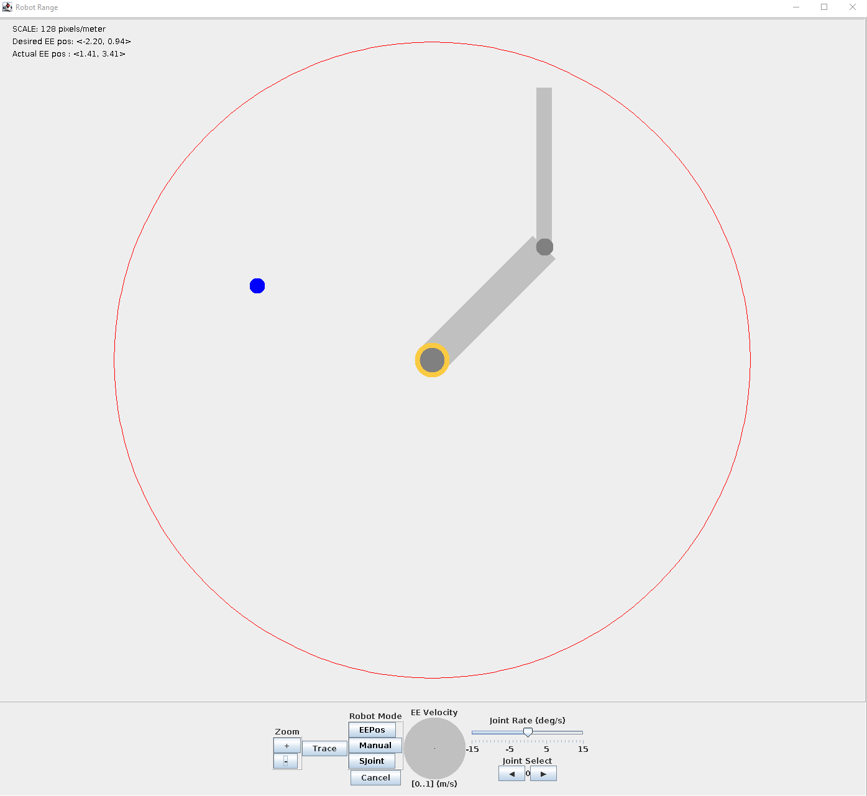The height and width of the screenshot is (796, 867).
Task: Toggle the Trace button
Action: (x=324, y=749)
